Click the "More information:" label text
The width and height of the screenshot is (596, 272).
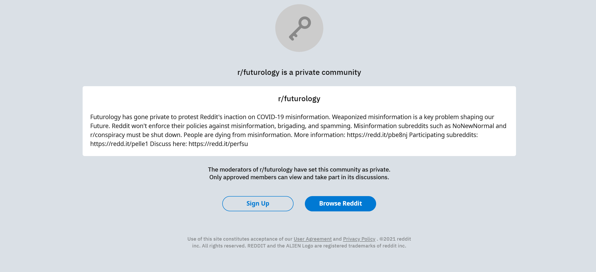[x=319, y=135]
